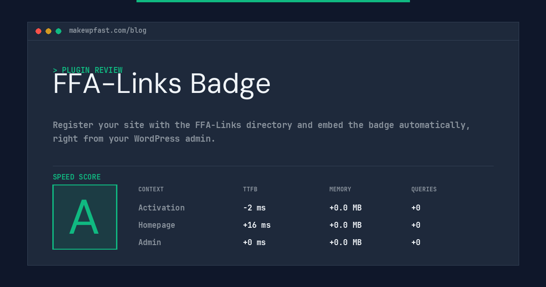Select the Admin row label
Screen dimensions: 546x287
[x=150, y=242]
